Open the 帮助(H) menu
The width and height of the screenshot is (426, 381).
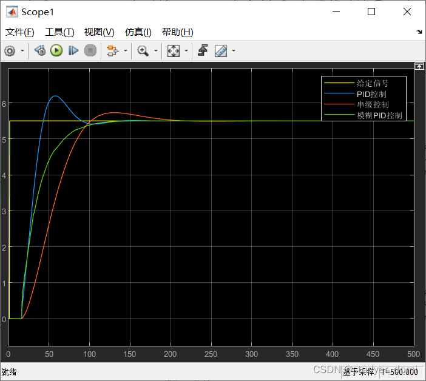tap(177, 32)
